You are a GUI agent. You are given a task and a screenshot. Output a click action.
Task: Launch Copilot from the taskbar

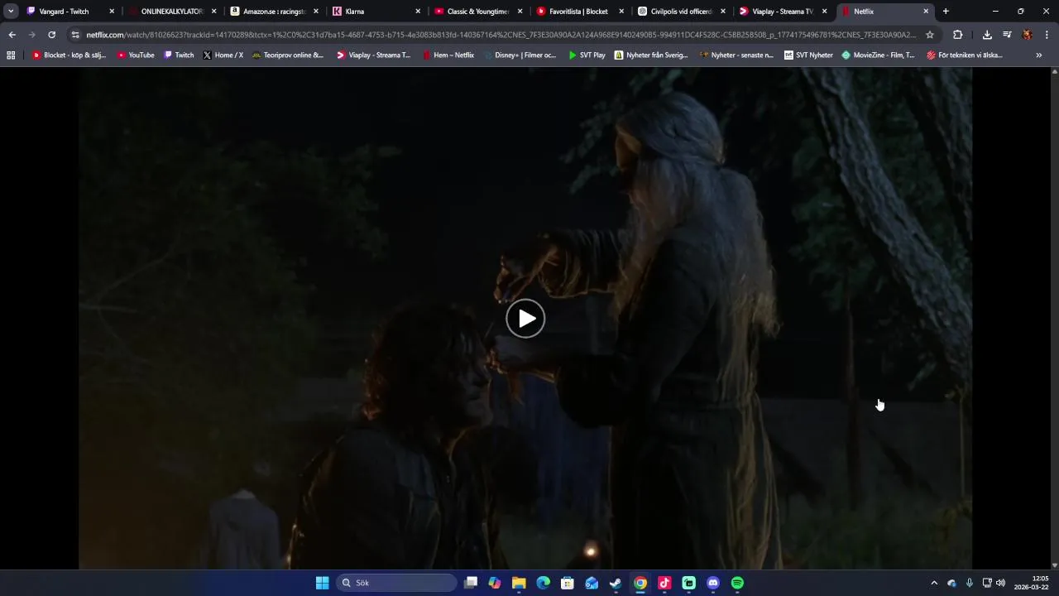click(495, 583)
